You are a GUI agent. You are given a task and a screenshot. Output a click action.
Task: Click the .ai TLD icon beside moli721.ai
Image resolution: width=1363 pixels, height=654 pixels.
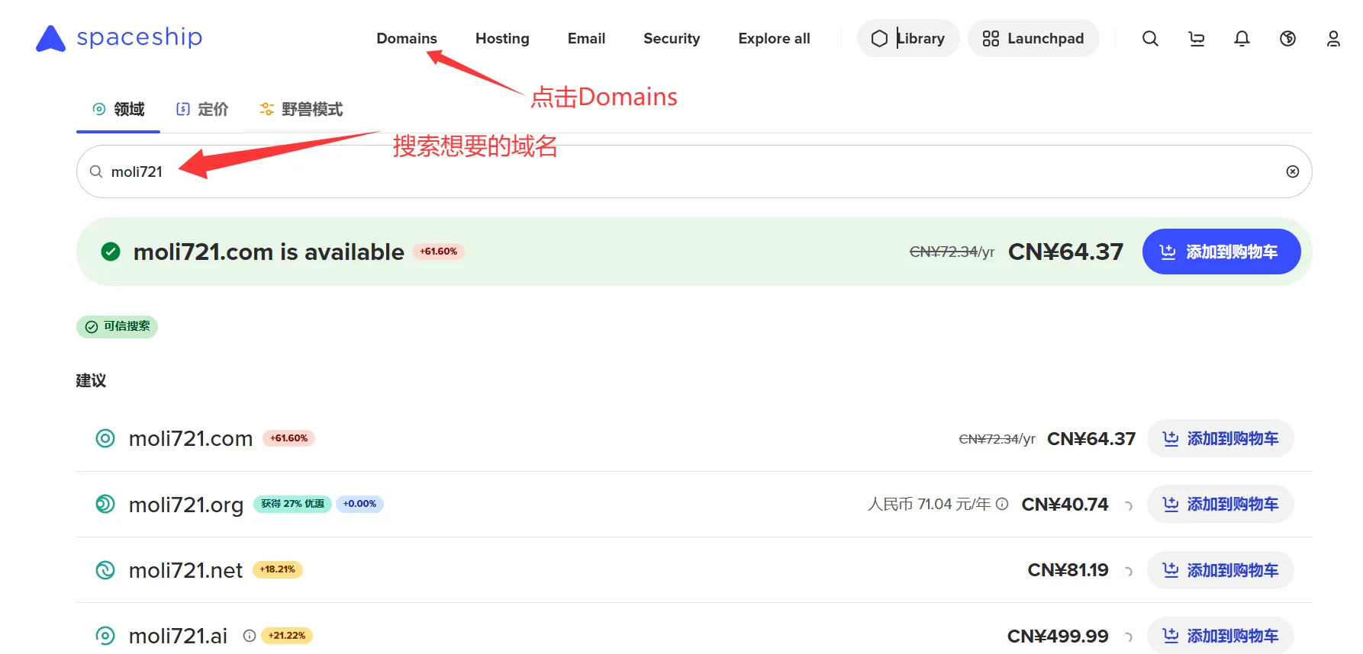coord(105,636)
